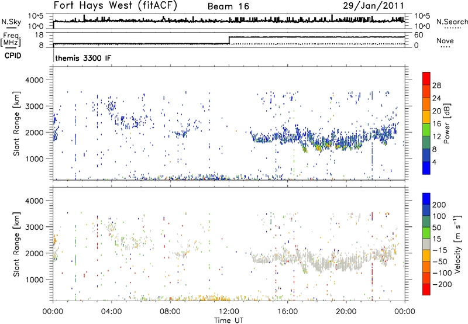Click the '04:00' time axis tick label
Image resolution: width=468 pixels, height=324 pixels.
pyautogui.click(x=112, y=312)
